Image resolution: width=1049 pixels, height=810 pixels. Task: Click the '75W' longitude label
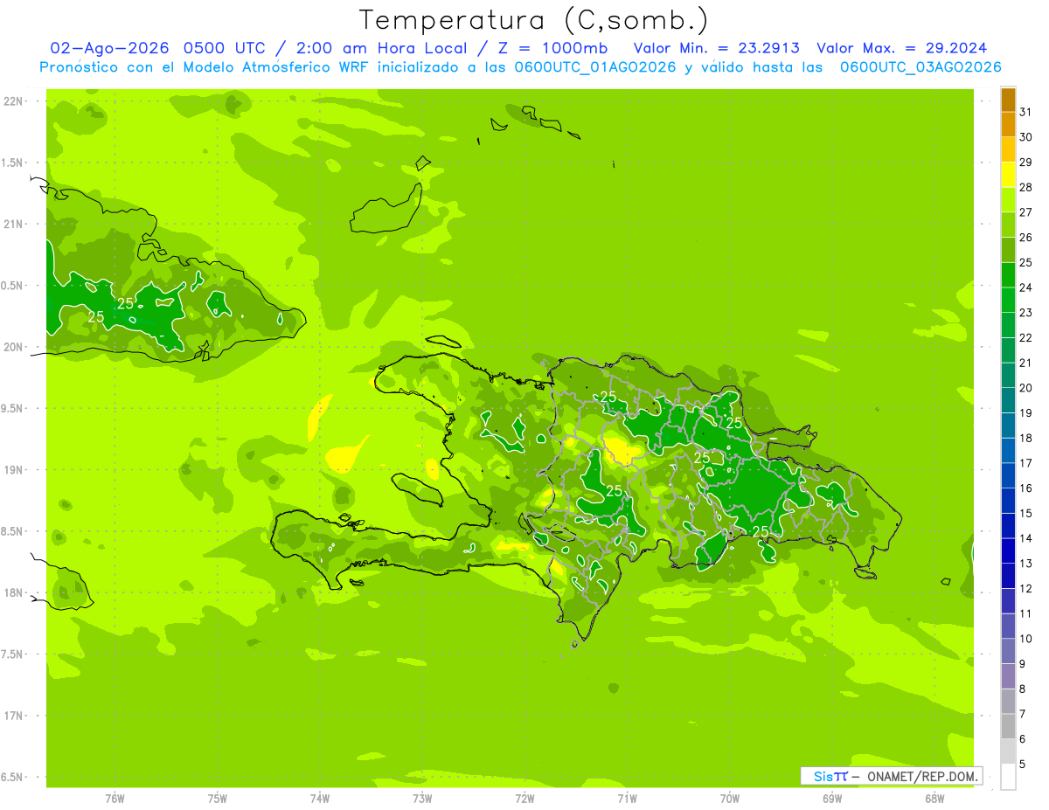coord(218,799)
